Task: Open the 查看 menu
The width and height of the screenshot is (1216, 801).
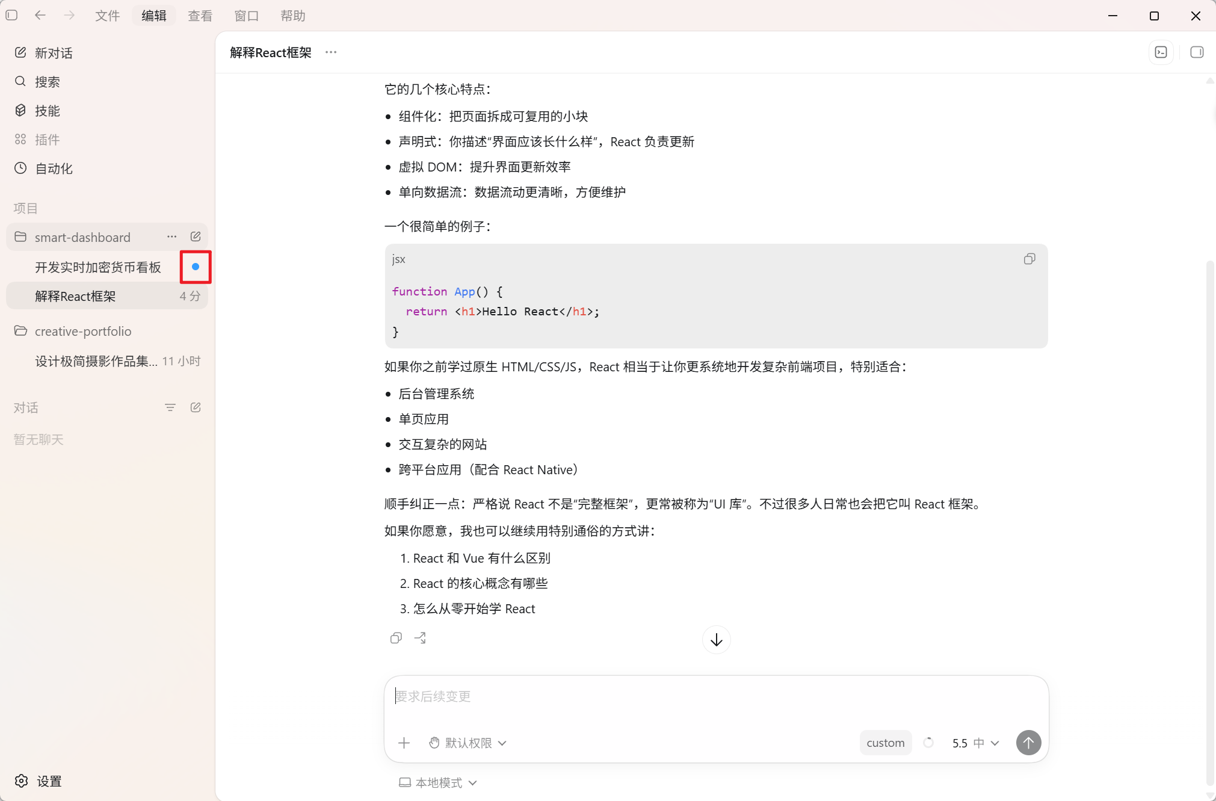Action: [x=200, y=16]
